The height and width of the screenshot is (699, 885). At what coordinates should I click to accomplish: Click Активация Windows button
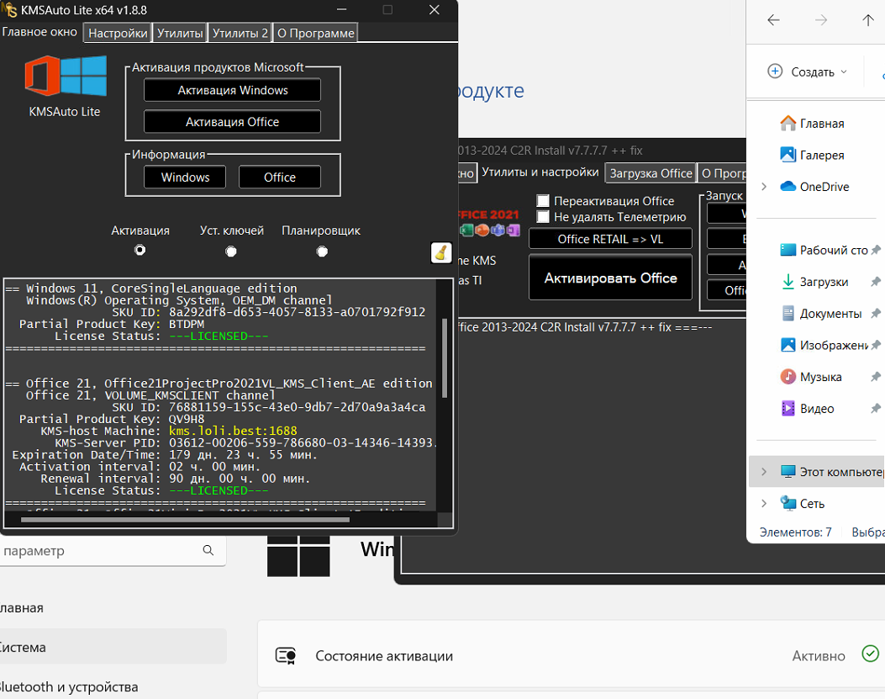[233, 90]
